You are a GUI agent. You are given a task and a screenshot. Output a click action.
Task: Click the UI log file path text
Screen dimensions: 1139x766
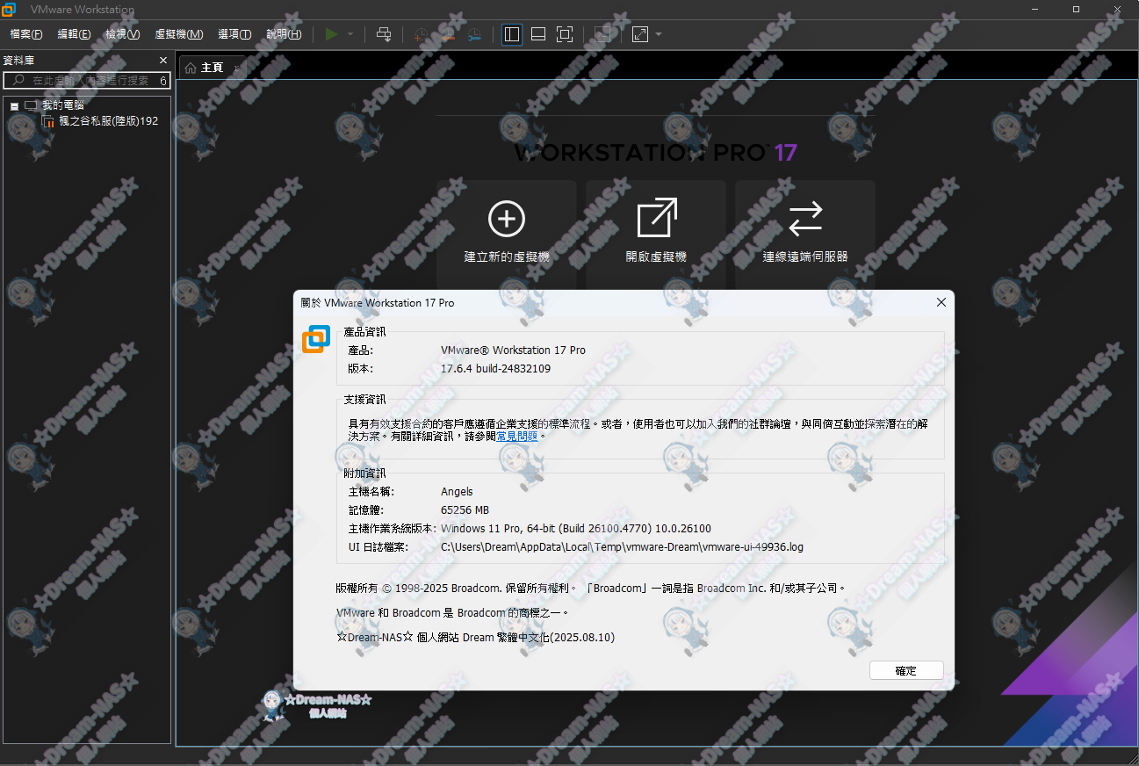pyautogui.click(x=622, y=547)
